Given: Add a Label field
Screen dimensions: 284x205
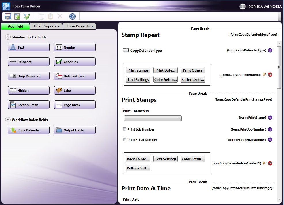Looking at the screenshot, I should [75, 90].
